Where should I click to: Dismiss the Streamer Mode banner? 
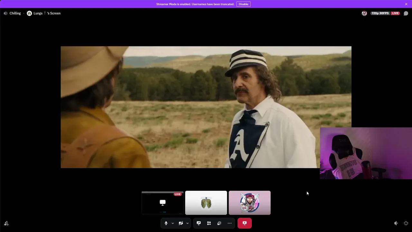click(406, 4)
